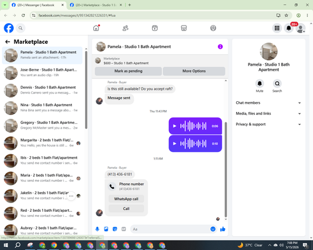This screenshot has height=250, width=313.
Task: Seek within 0:06 audio waveform
Action: tap(193, 126)
